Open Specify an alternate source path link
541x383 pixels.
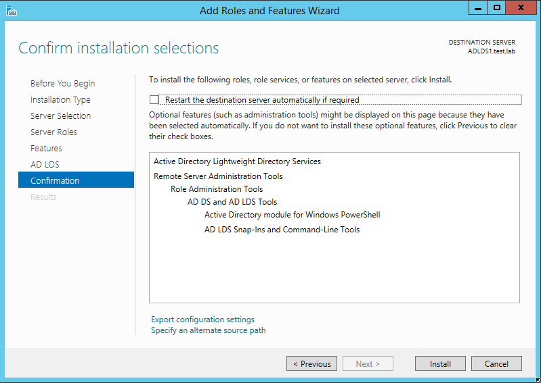tap(209, 330)
